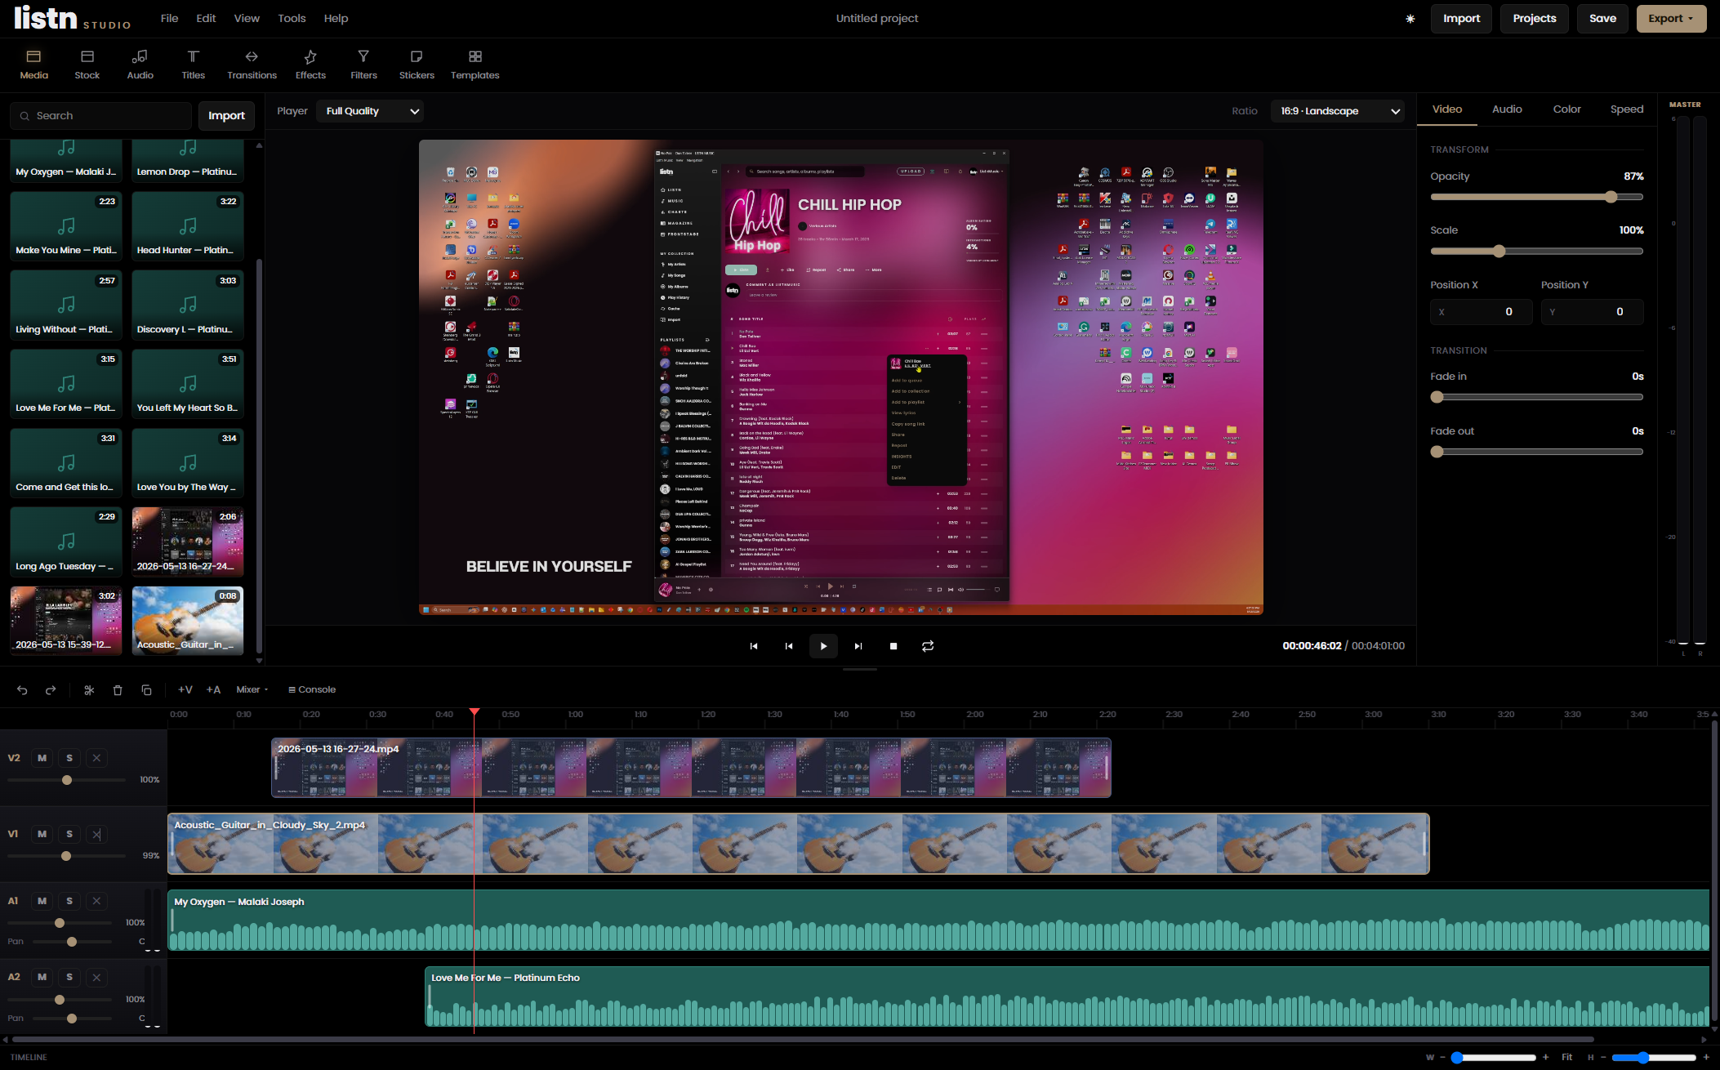Viewport: 1720px width, 1070px height.
Task: Open the Titles panel
Action: tap(193, 65)
